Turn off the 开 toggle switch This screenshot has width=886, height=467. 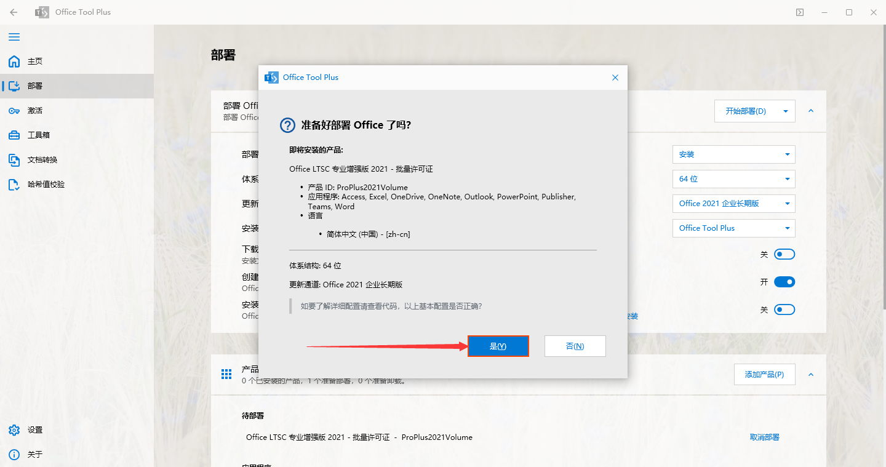tap(784, 281)
